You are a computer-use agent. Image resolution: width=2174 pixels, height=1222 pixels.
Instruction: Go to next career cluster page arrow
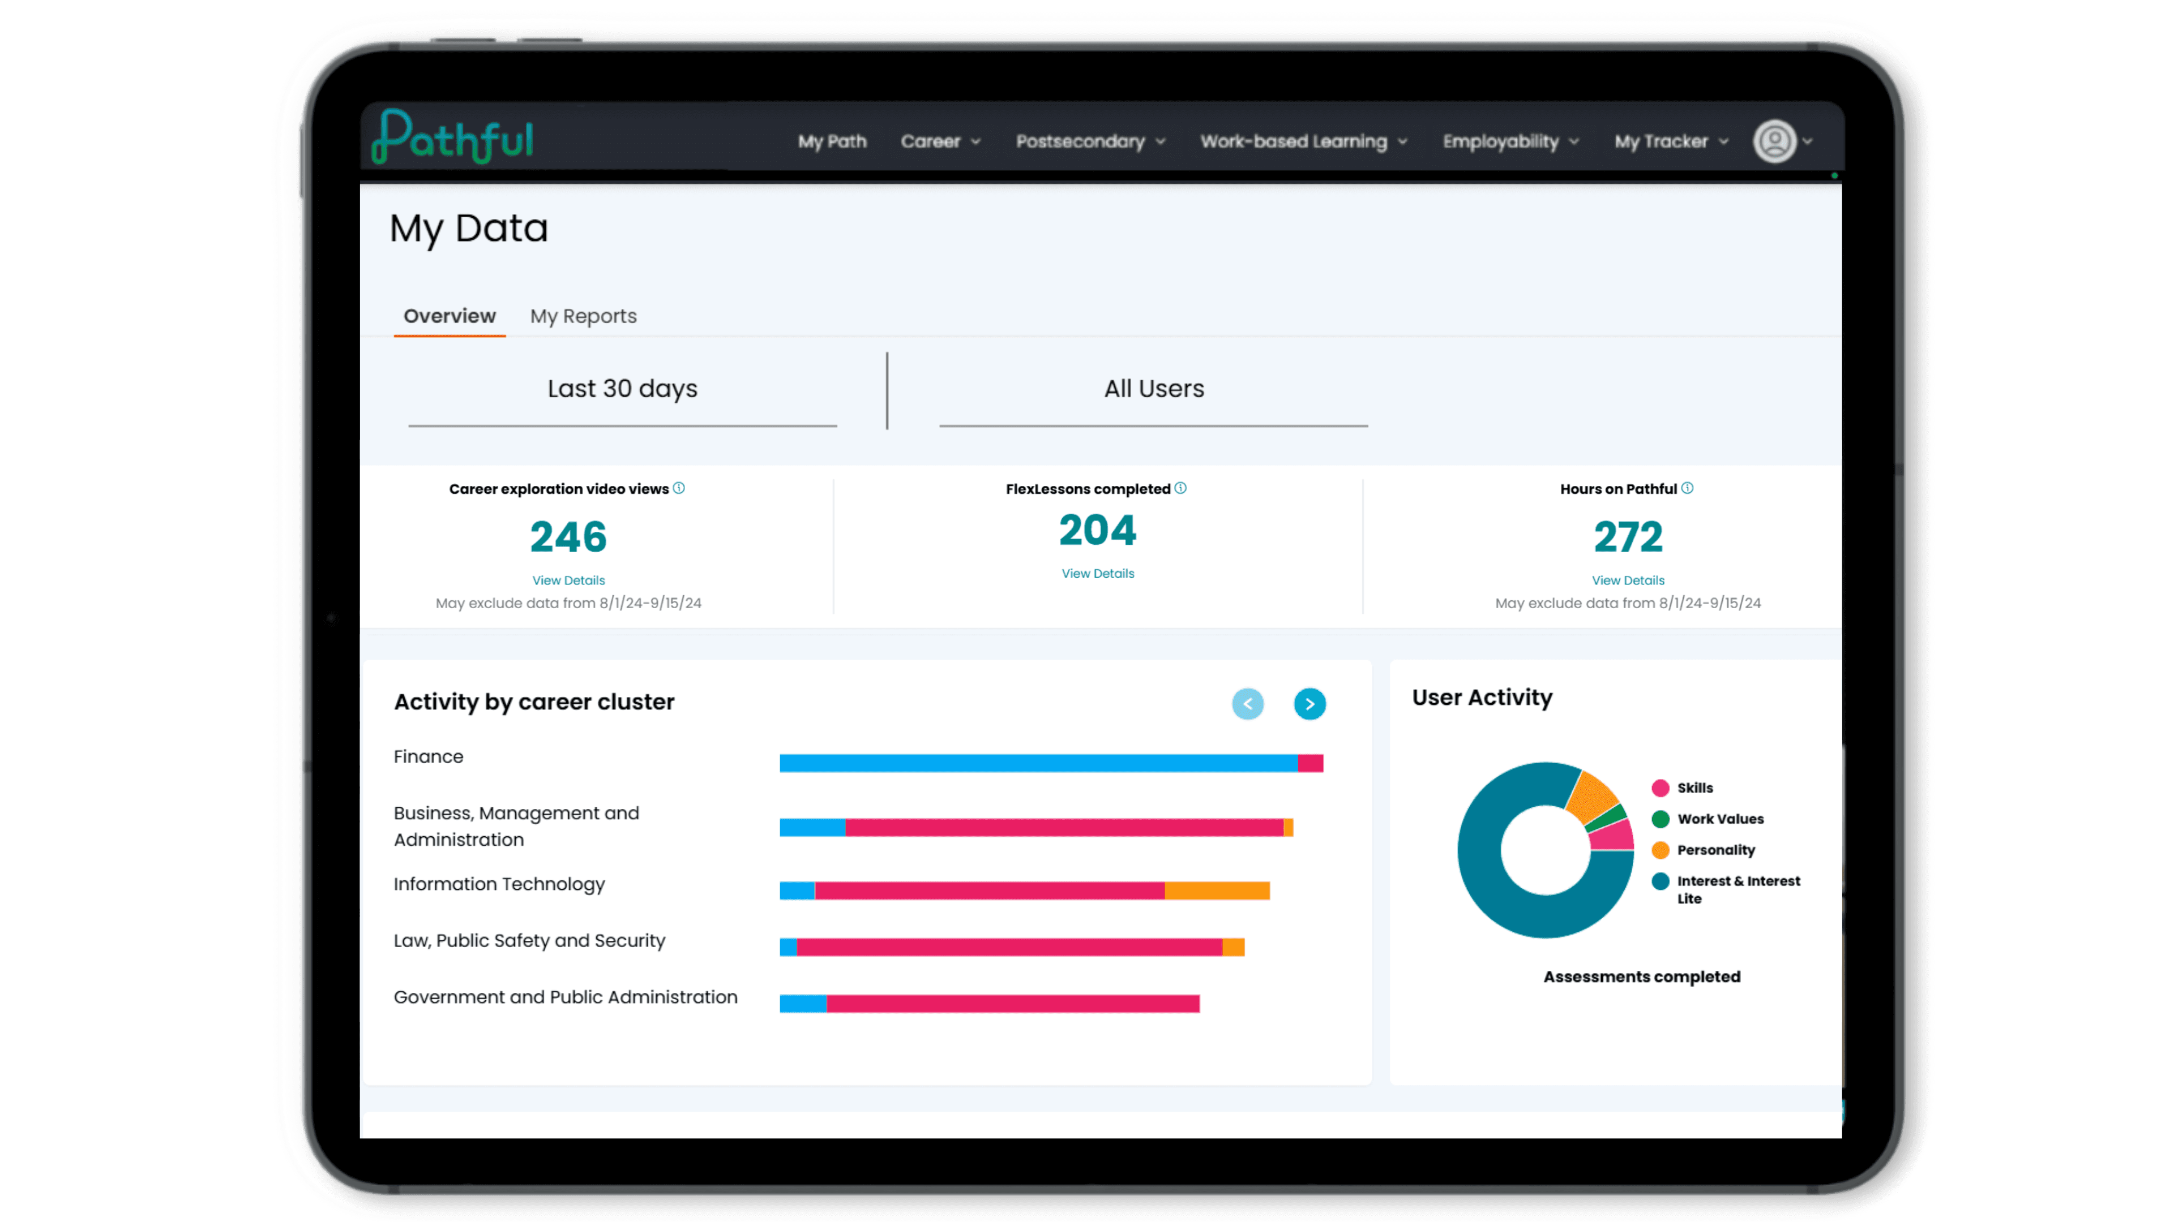click(1309, 704)
